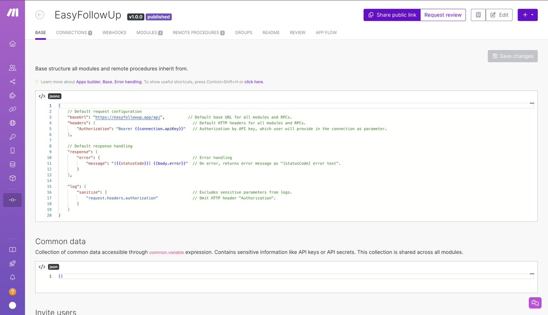
Task: Click the "Authorization" header line in the code
Action: pyautogui.click(x=132, y=128)
